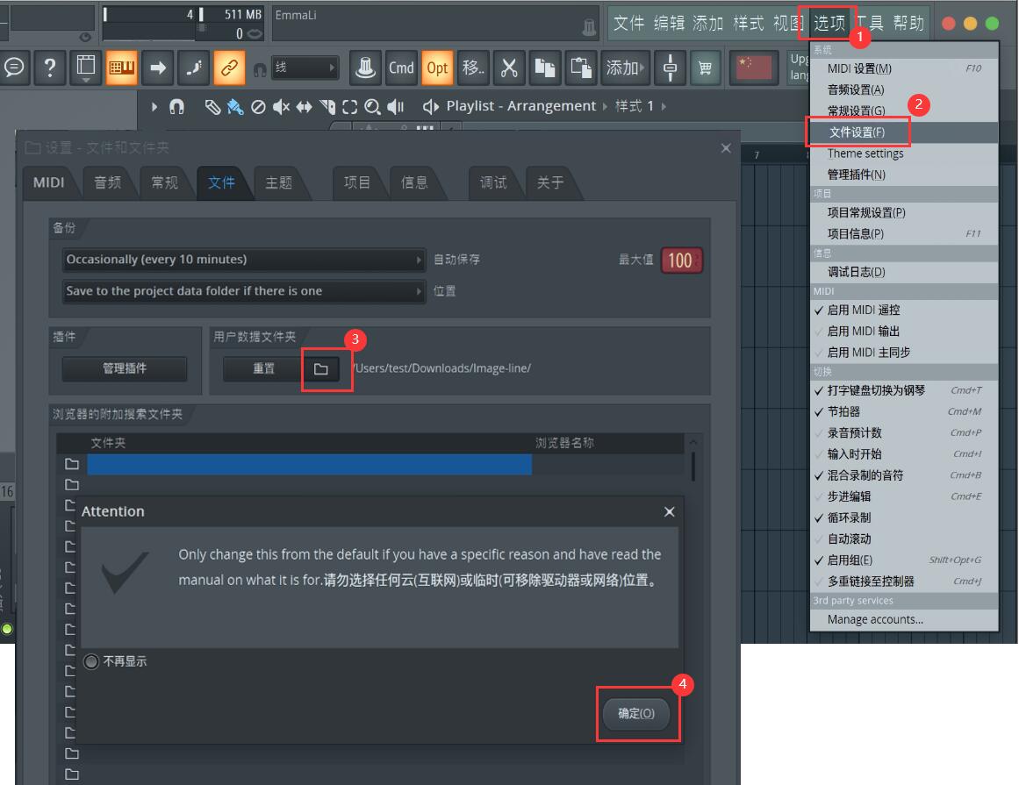
Task: Click the question mark help icon
Action: pyautogui.click(x=50, y=68)
